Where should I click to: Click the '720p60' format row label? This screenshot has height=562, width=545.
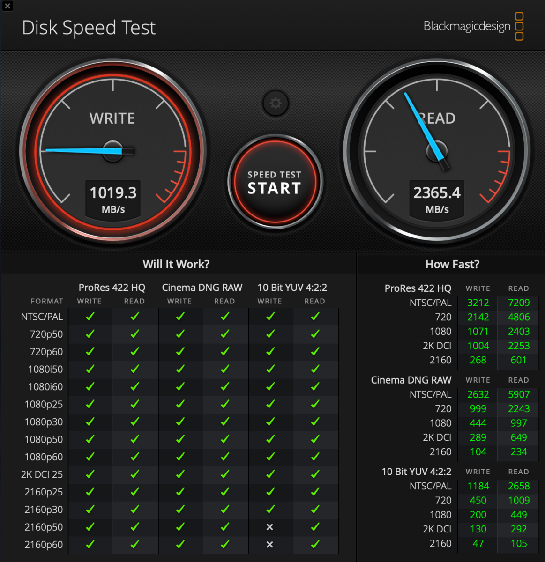(x=46, y=352)
